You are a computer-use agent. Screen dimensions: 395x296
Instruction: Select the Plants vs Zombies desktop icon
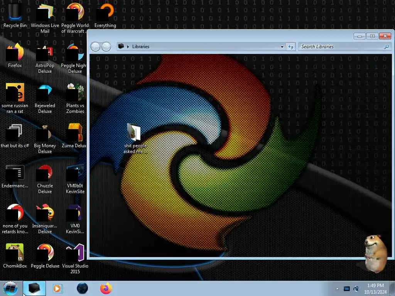75,98
